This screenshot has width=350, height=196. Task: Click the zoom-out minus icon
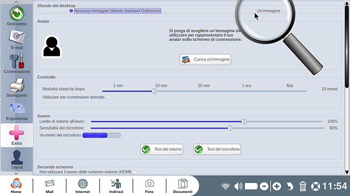click(264, 186)
